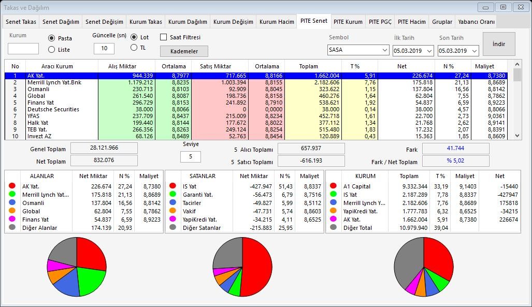Select the AK Yat. row in main table
Screen dimensions: 532x307
[256, 76]
